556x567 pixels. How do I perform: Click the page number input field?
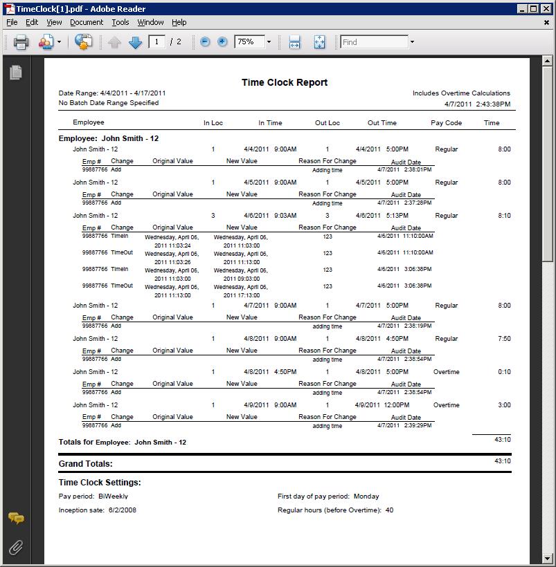157,42
